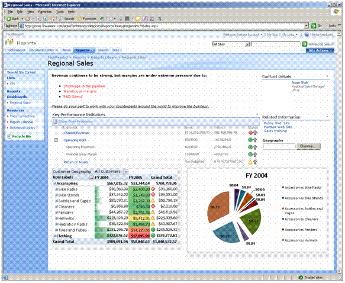Click the site search text box
Viewport: 345px width, 283px height.
click(x=276, y=44)
